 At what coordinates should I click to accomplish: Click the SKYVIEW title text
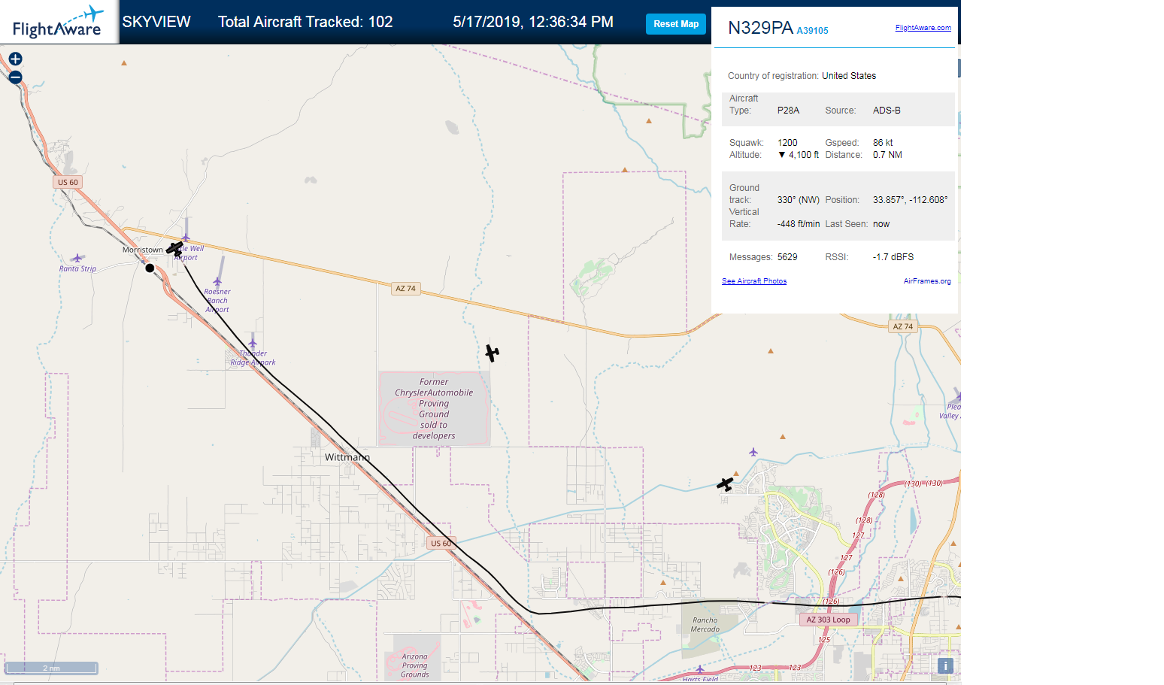coord(156,22)
